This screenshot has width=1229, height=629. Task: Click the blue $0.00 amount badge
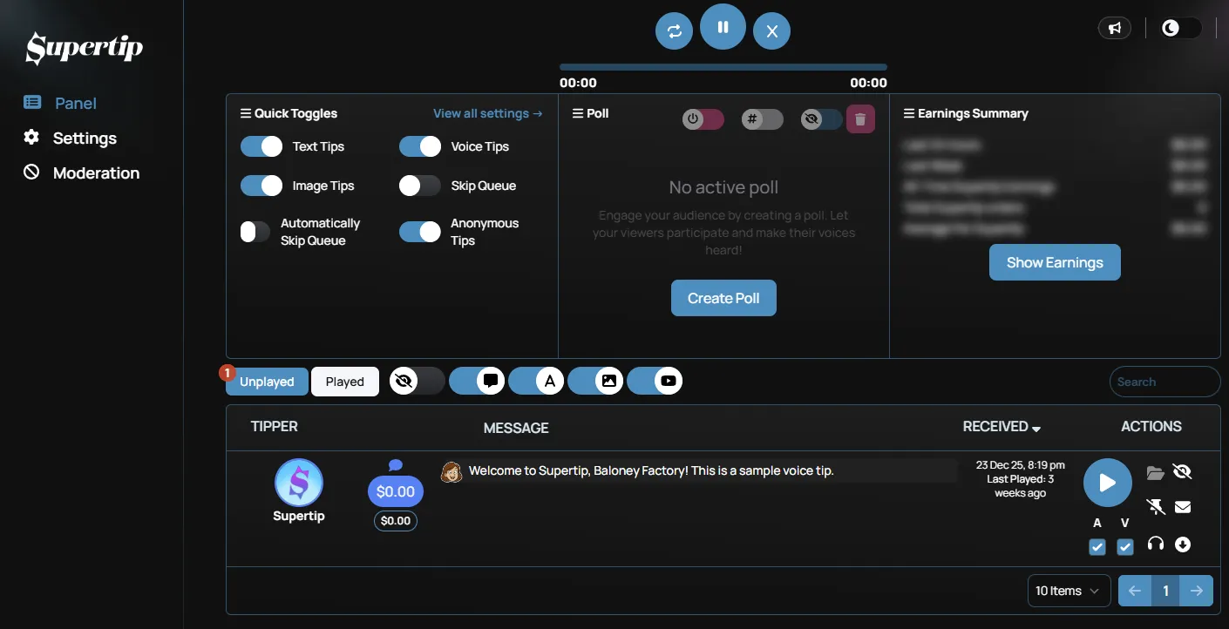(x=396, y=491)
